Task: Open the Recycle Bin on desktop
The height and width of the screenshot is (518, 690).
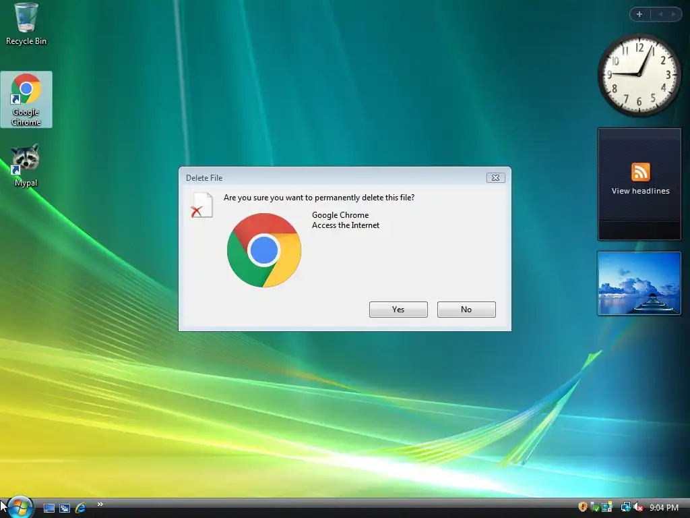Action: point(26,24)
